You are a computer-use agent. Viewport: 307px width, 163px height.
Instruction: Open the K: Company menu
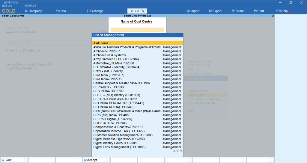pos(33,11)
